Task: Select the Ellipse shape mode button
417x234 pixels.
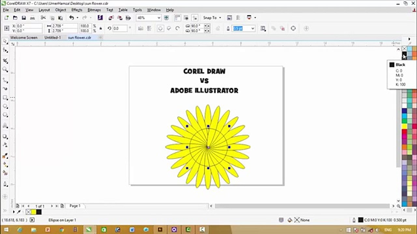Action: tap(160, 29)
